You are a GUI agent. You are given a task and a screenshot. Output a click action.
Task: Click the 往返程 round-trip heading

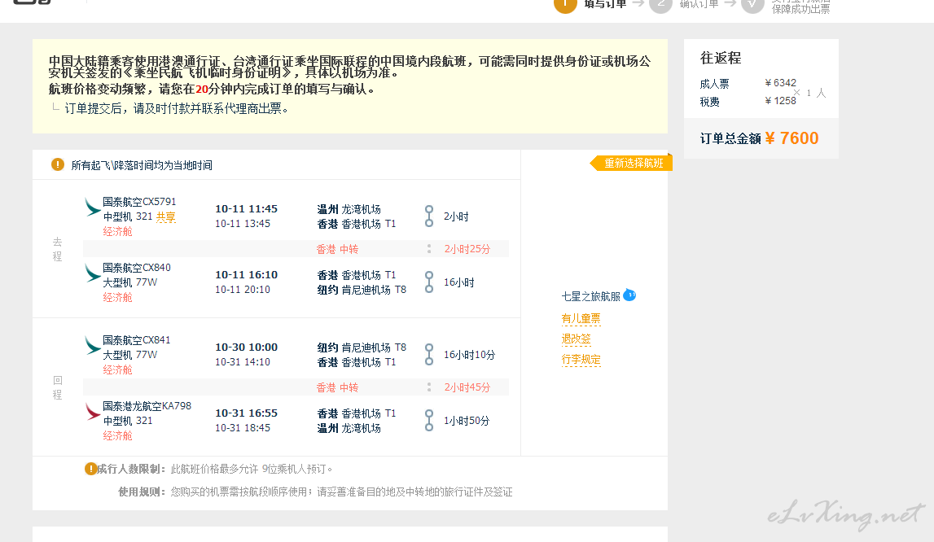coord(721,58)
